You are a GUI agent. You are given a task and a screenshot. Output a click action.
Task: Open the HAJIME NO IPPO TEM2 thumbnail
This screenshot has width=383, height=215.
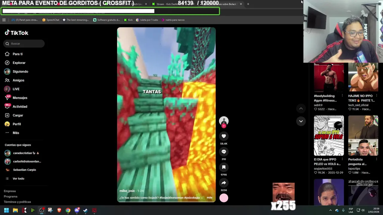(x=363, y=77)
